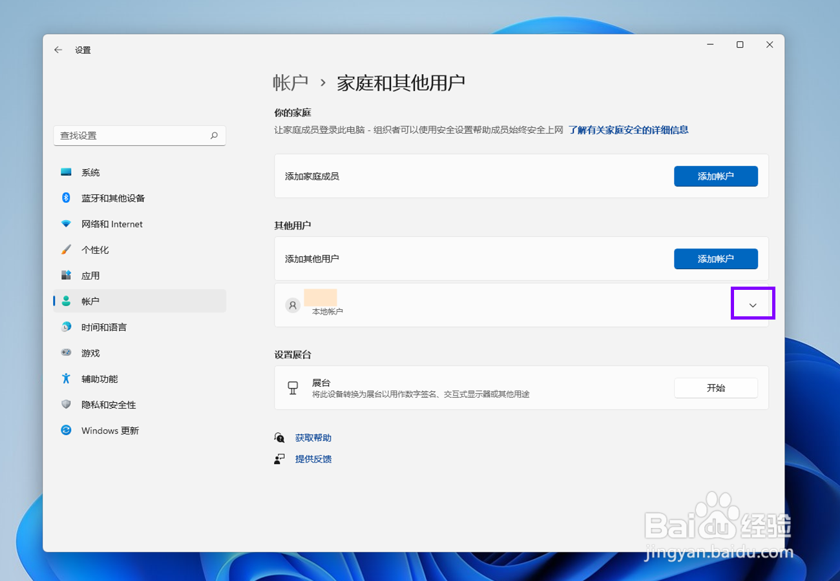The image size is (840, 581).
Task: Click the 家庭和其他用户 page title
Action: 401,83
